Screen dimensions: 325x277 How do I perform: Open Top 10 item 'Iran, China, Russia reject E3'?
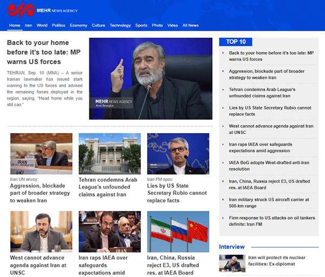(x=269, y=184)
